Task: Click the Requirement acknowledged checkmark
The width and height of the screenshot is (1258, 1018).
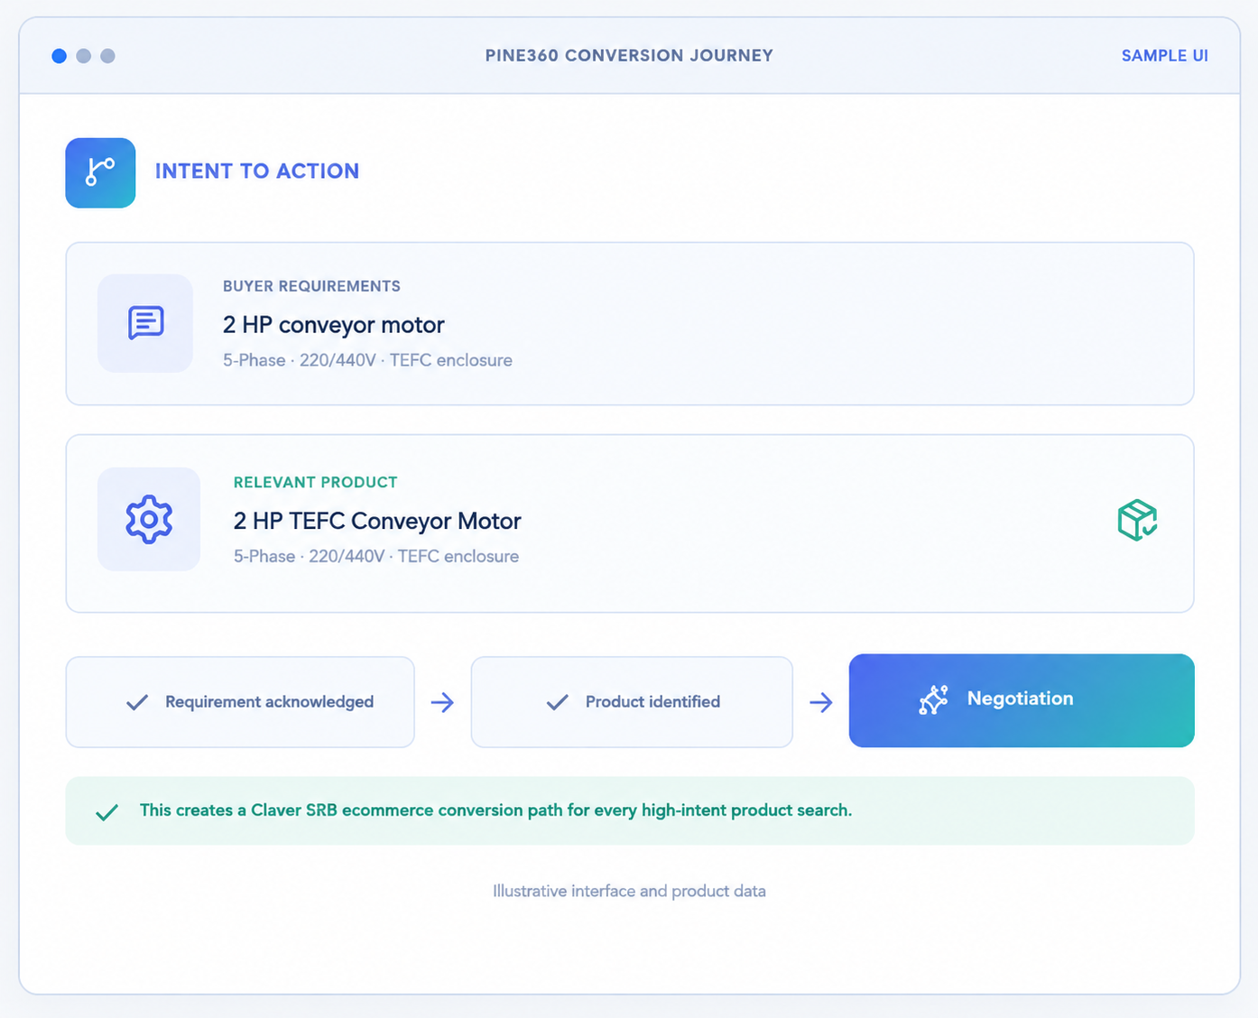Action: tap(137, 702)
